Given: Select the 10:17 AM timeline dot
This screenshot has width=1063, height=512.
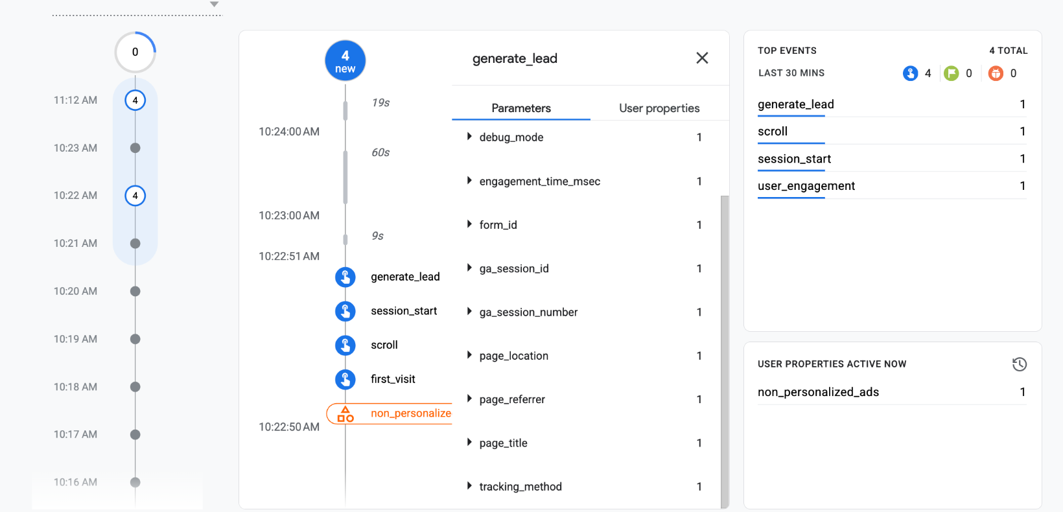Looking at the screenshot, I should pos(135,435).
